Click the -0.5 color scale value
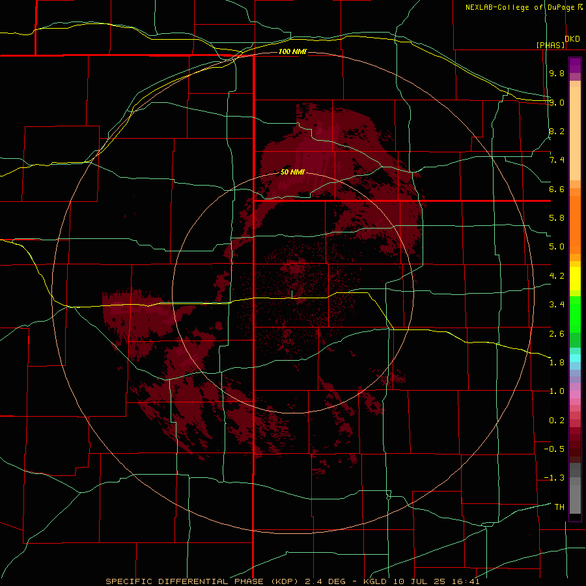 coord(554,449)
